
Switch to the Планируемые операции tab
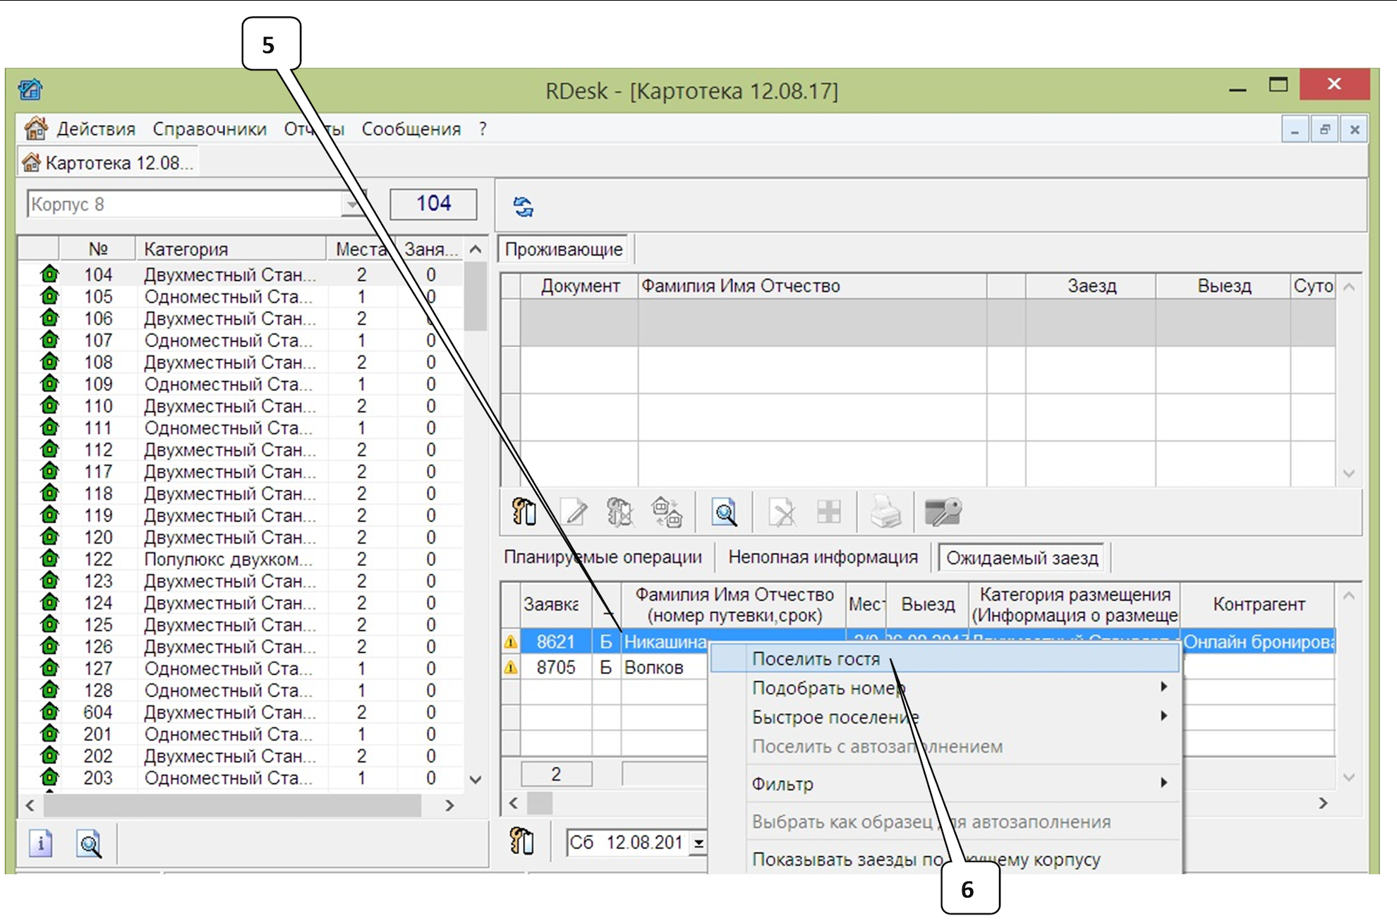[x=603, y=558]
